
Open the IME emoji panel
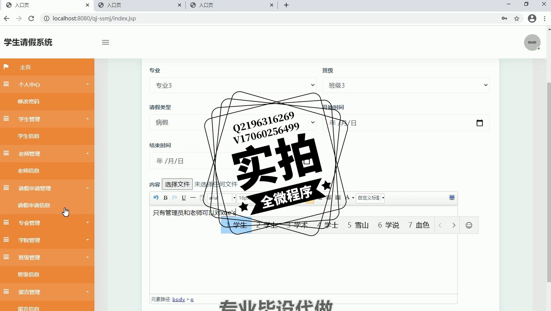[x=469, y=225]
